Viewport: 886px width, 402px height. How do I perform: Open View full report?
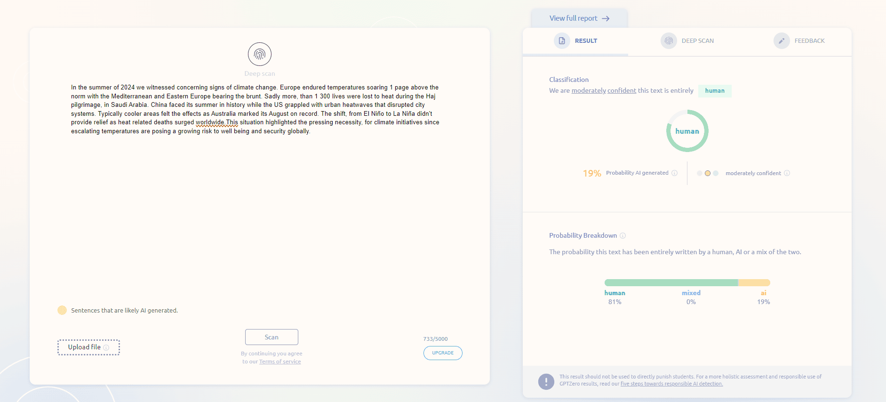pyautogui.click(x=579, y=18)
